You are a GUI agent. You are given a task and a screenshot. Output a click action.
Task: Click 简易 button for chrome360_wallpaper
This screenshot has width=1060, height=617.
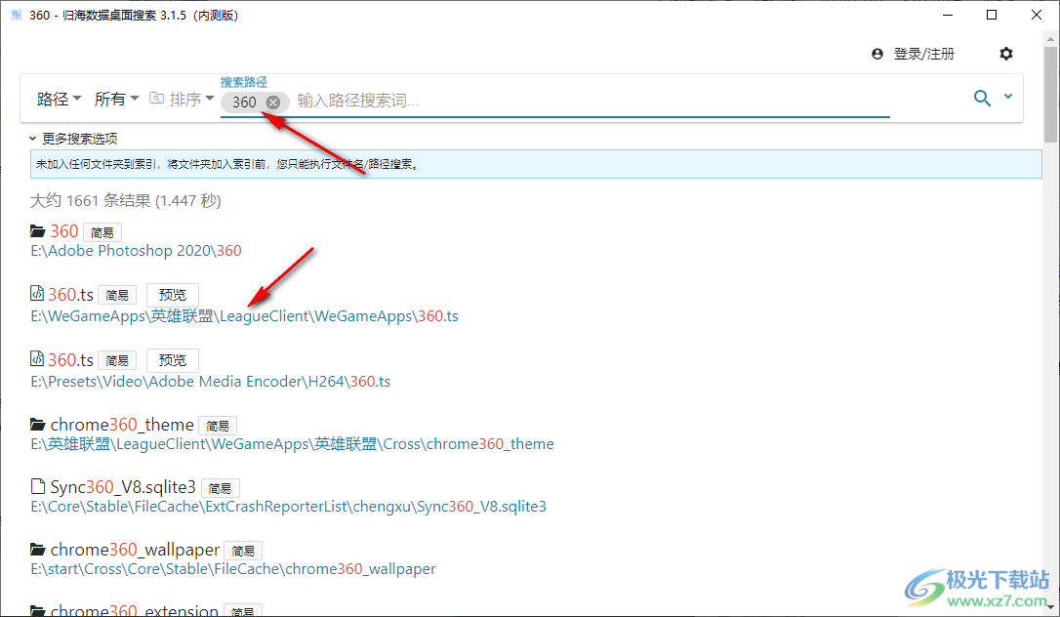coord(243,551)
